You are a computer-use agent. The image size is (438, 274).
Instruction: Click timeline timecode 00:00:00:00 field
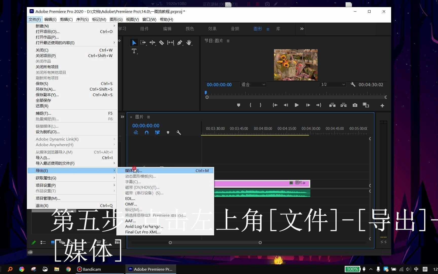tap(146, 126)
